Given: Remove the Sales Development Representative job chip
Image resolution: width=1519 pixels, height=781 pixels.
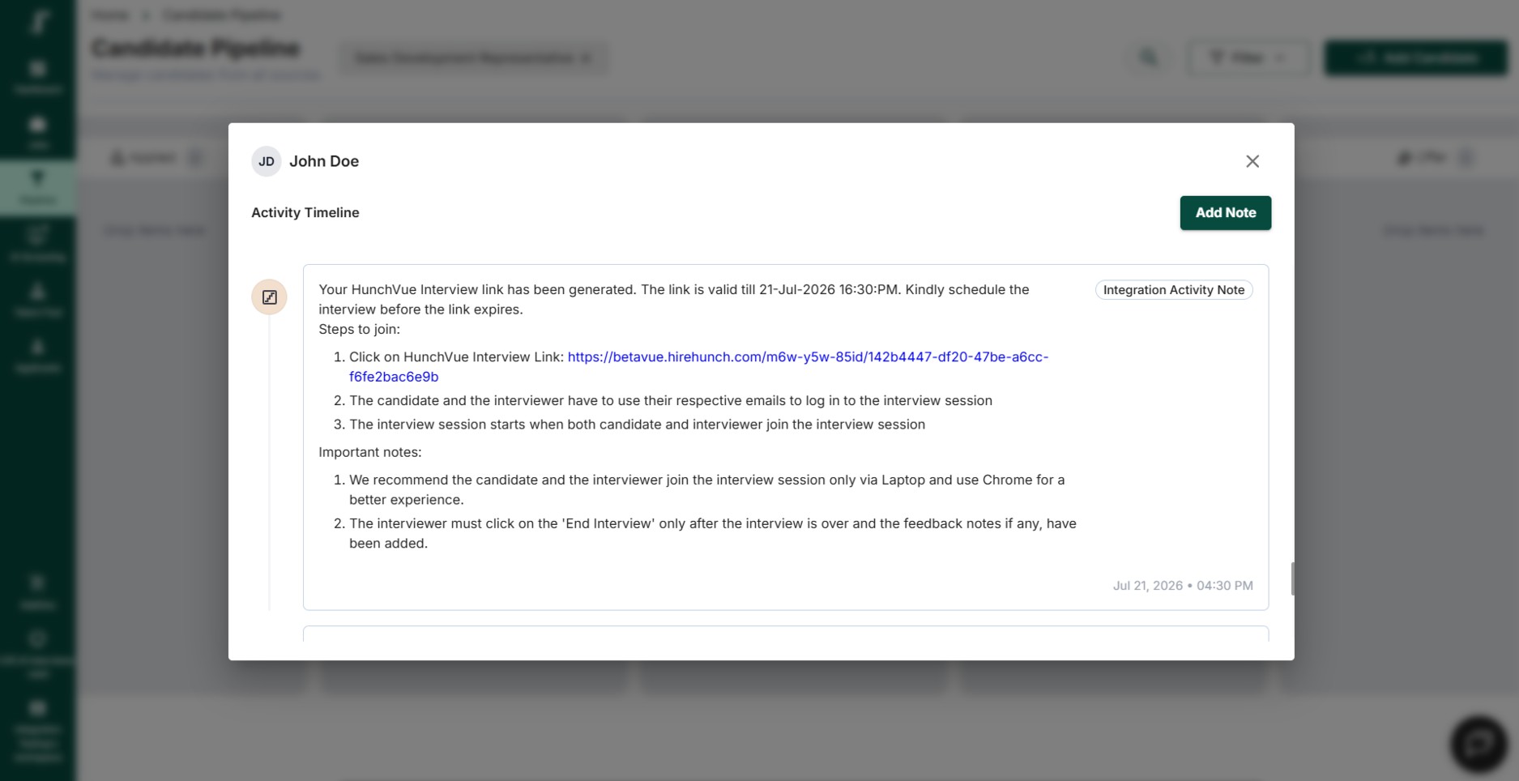Looking at the screenshot, I should click(x=586, y=58).
